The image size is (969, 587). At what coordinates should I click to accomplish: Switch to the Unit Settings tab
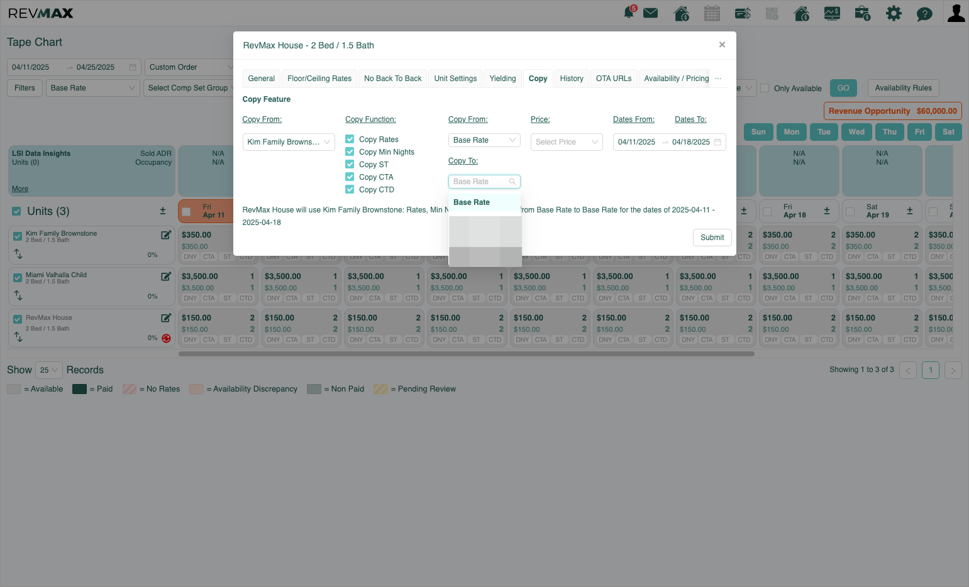tap(455, 79)
